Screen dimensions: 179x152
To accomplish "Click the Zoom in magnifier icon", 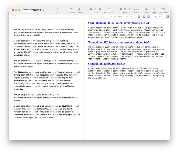I will tap(100, 9).
